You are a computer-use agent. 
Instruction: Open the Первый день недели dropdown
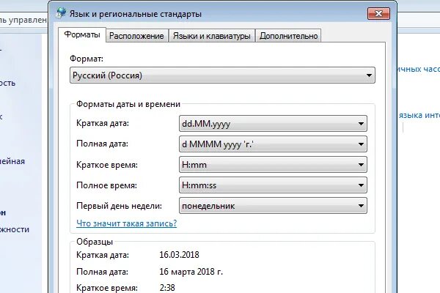tap(273, 206)
